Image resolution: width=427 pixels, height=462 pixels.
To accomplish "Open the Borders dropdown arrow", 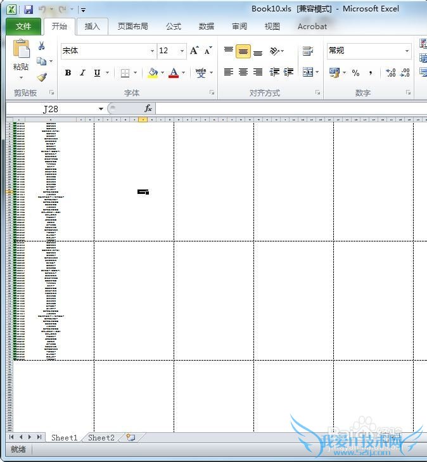I will (x=136, y=72).
